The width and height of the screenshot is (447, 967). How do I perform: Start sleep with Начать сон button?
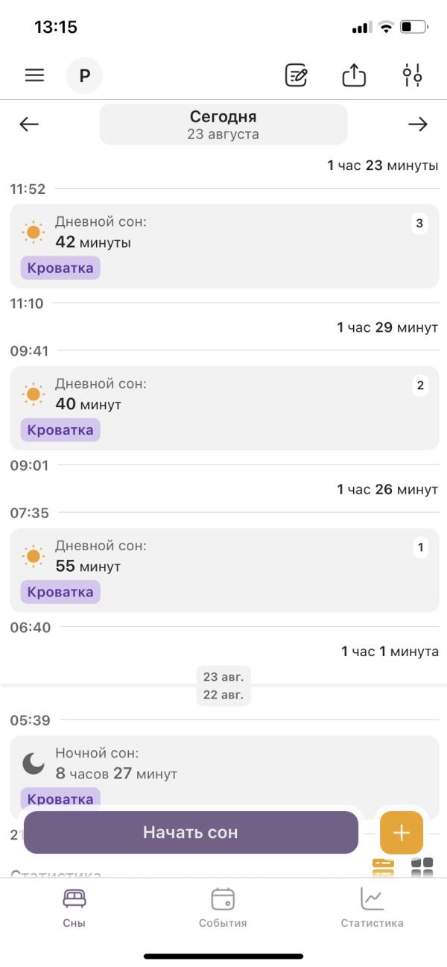click(x=191, y=832)
